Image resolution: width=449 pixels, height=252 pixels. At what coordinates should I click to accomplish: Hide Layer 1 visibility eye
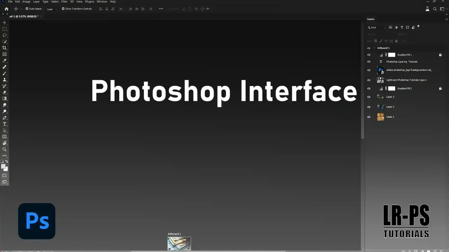point(369,117)
